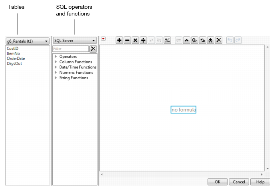The image size is (271, 186).
Task: Select the OrderDate column
Action: point(16,59)
